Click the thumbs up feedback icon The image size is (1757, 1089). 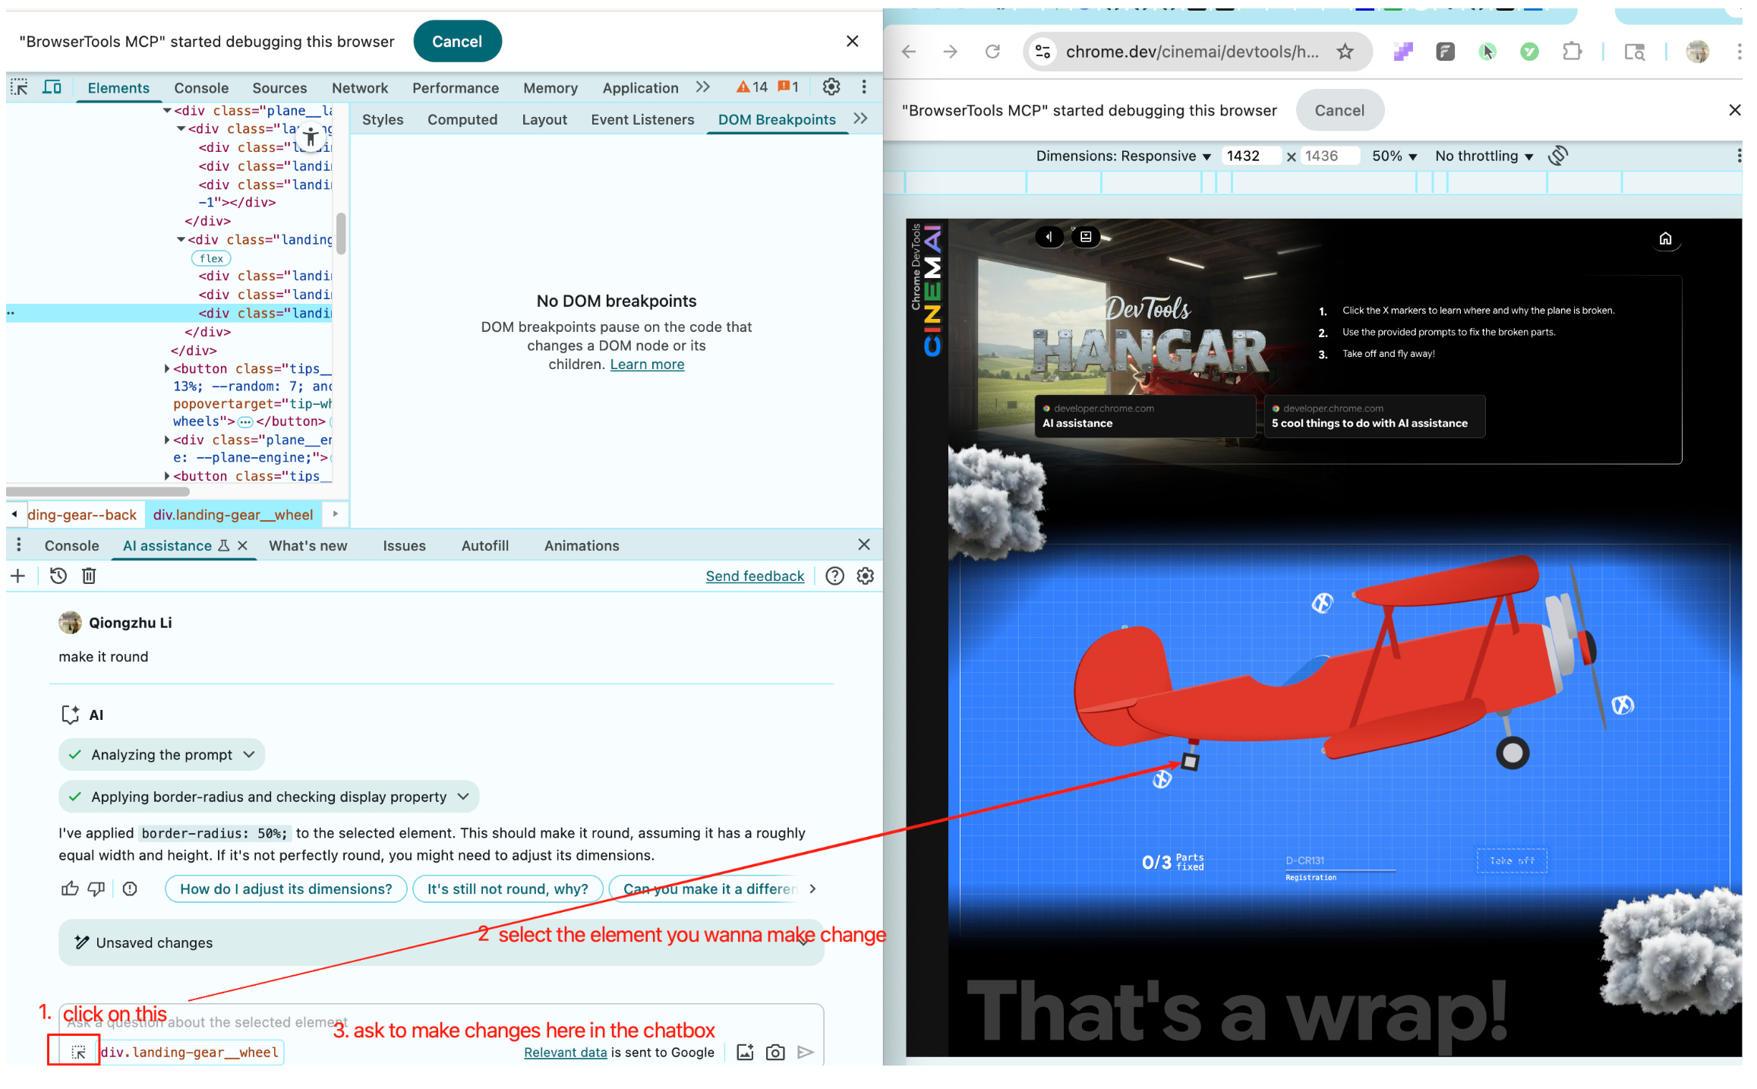(70, 889)
